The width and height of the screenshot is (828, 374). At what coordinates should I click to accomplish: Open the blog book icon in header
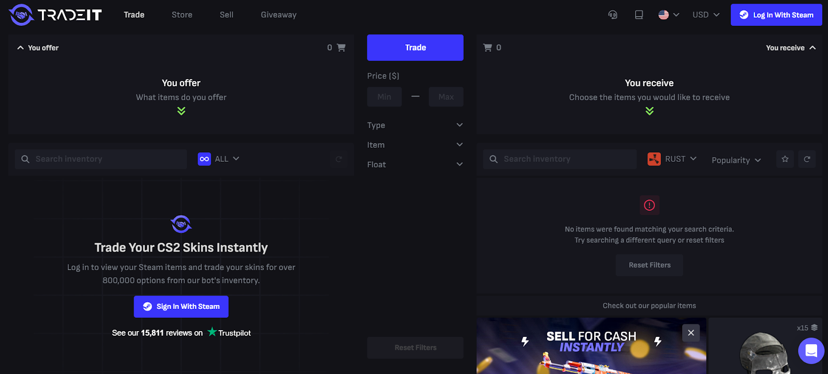click(639, 15)
